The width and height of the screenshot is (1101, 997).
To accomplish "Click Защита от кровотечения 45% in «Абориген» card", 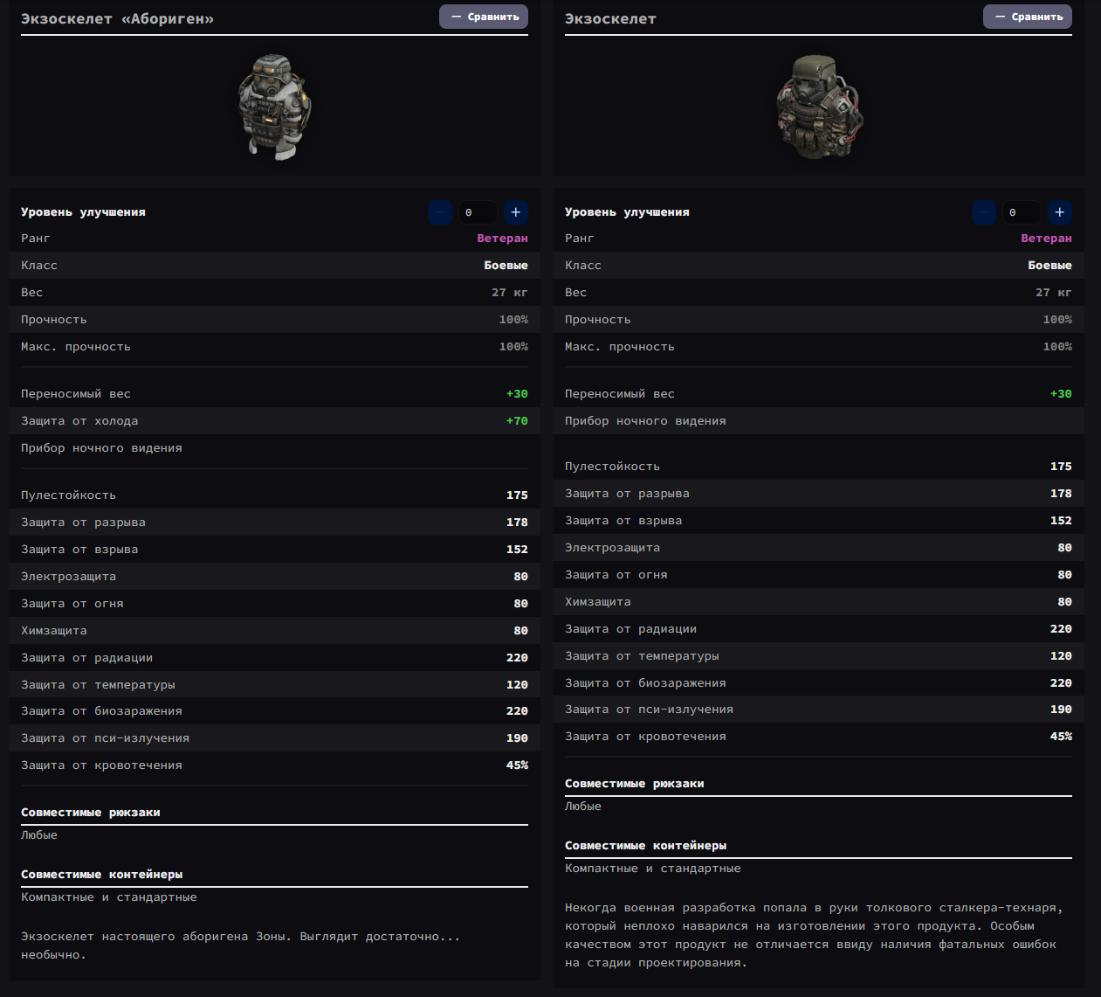I will (517, 765).
